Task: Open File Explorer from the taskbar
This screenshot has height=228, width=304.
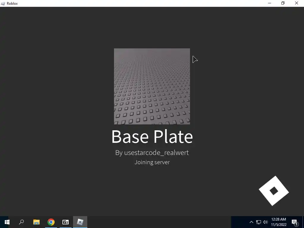Action: tap(36, 222)
